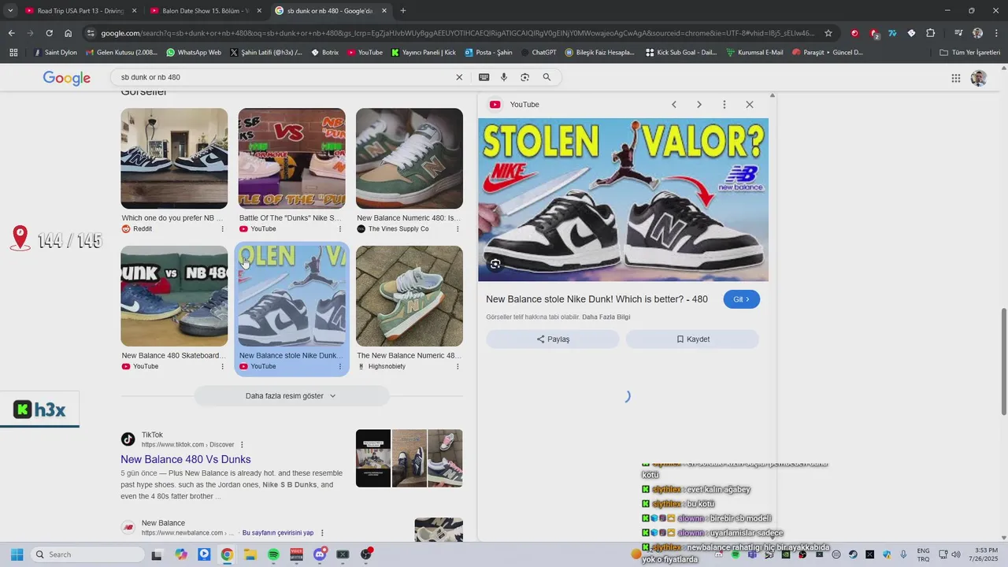Bookmark this page with the star icon
This screenshot has height=567, width=1008.
828,33
